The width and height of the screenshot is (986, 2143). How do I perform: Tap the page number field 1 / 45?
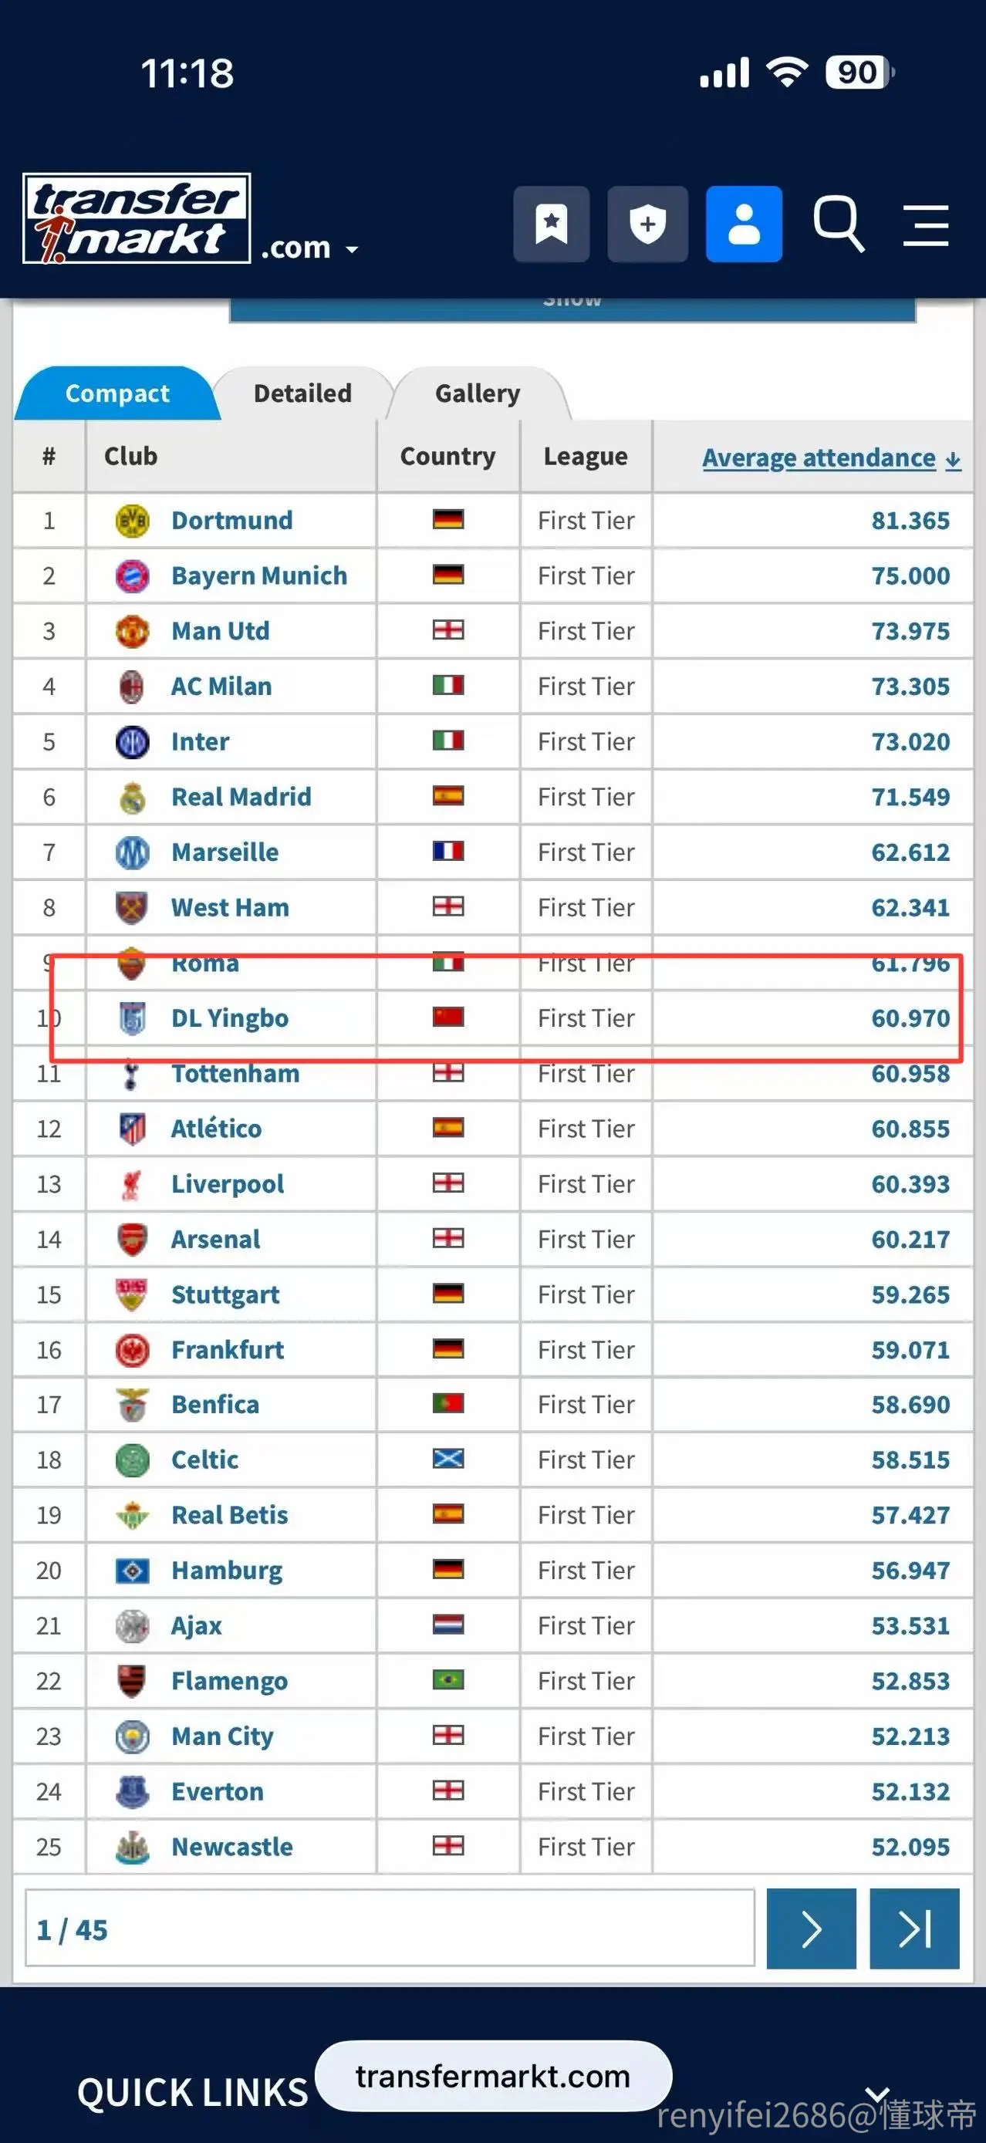390,1929
